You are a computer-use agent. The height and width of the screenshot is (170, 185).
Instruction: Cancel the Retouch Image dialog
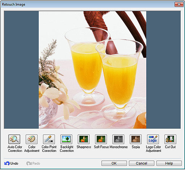click(x=142, y=163)
